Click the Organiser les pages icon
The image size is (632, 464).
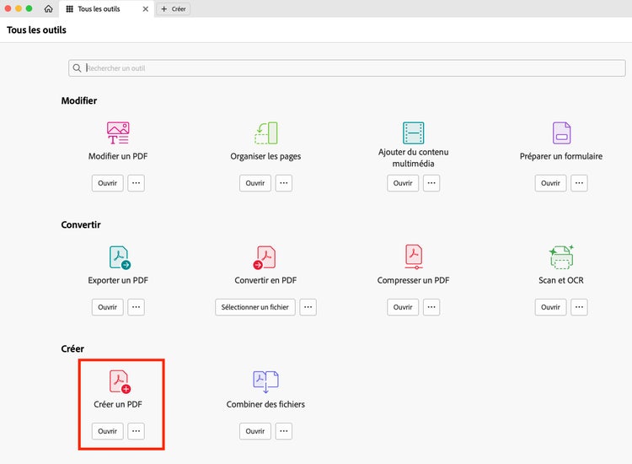[x=266, y=132]
